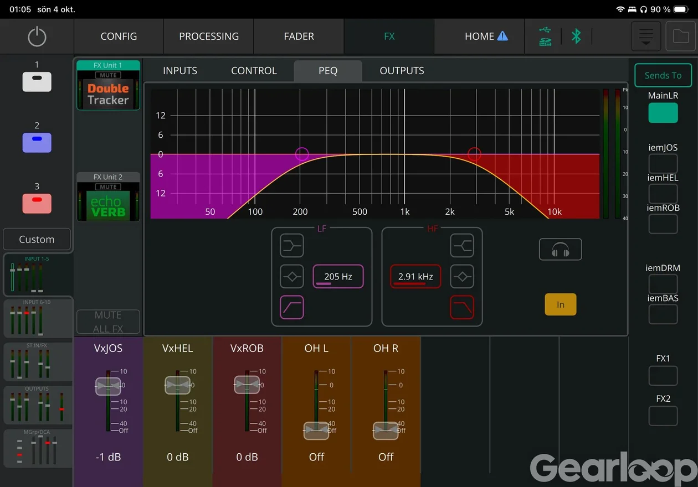Select the LF high-pass filter icon
Screen dimensions: 698x487
pos(291,307)
